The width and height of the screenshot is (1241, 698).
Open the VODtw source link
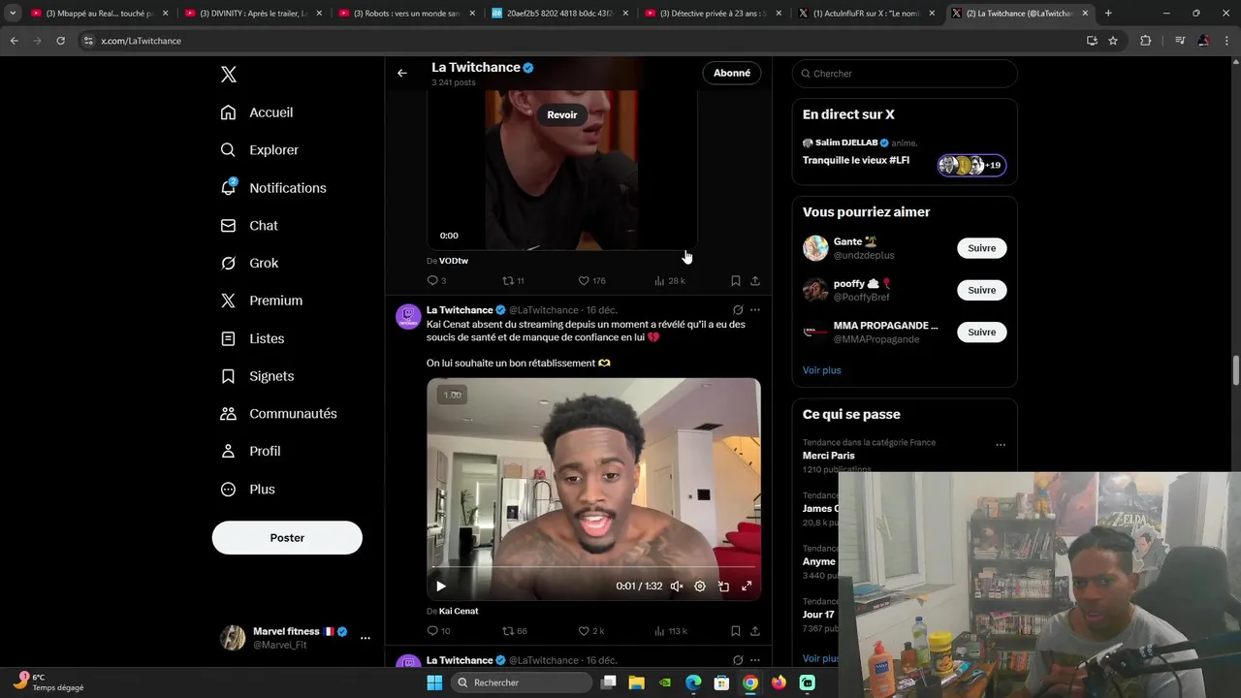pos(454,261)
